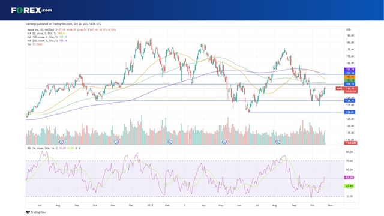
Task: Click the 135.00 price axis label
Action: [350, 105]
